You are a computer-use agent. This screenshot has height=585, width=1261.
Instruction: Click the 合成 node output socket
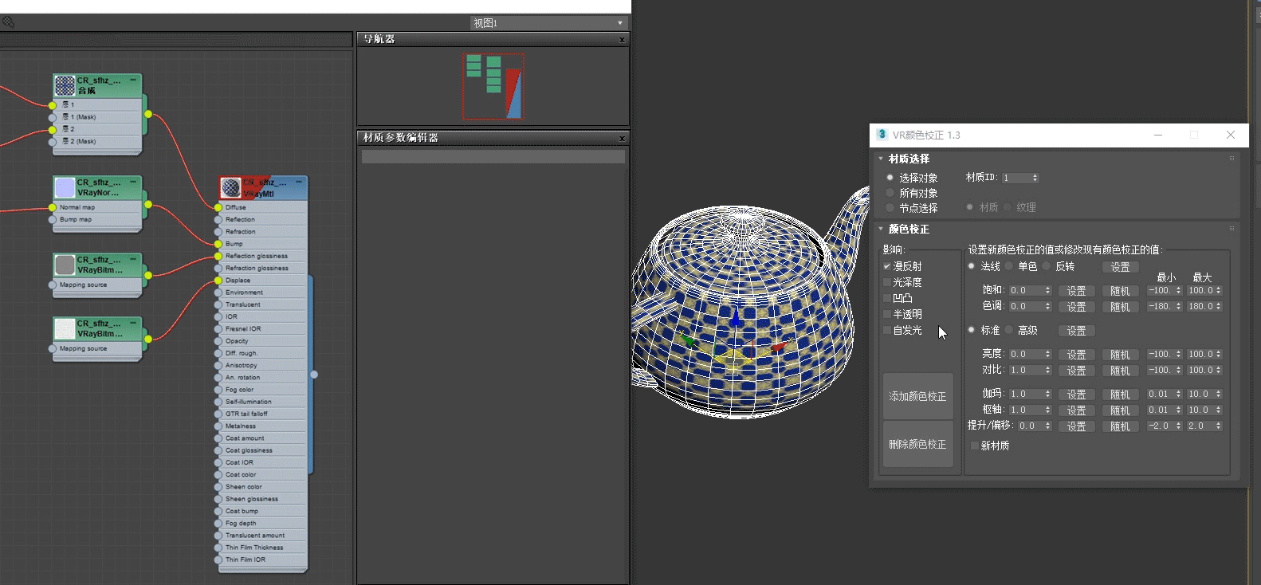(x=148, y=115)
